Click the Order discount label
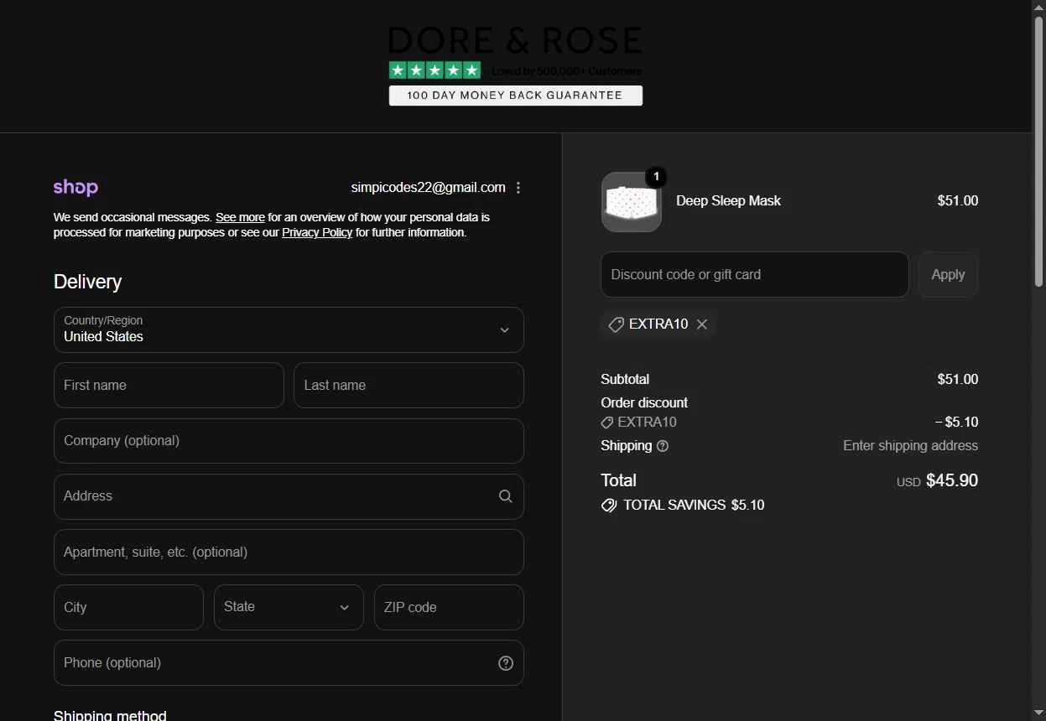 [x=644, y=402]
